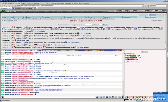
Task: Click player MA-NA-X in clan list
Action: click(134, 58)
